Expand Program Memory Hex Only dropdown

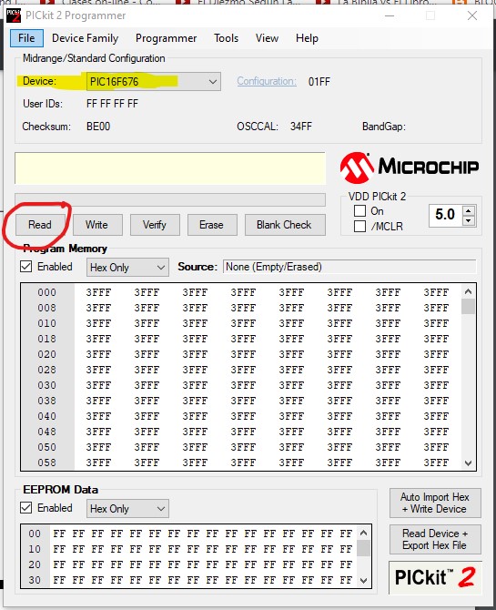point(127,268)
